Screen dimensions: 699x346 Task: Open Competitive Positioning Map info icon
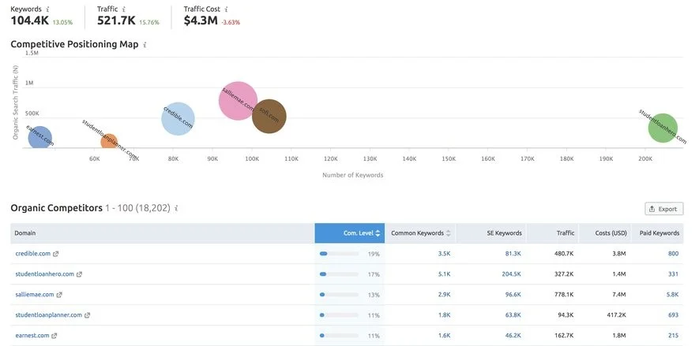tap(145, 45)
